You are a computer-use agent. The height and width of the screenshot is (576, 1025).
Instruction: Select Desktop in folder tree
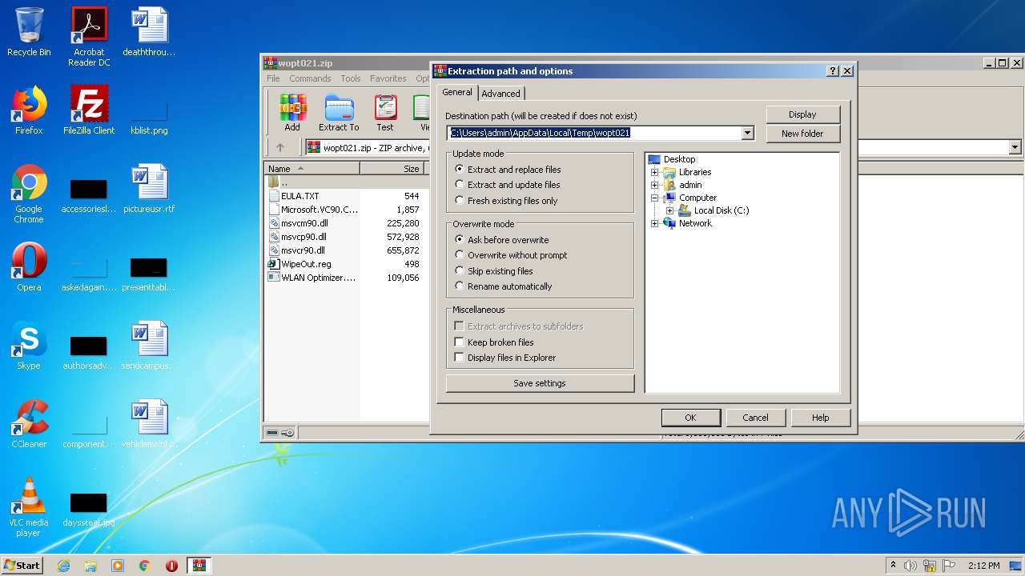point(679,159)
